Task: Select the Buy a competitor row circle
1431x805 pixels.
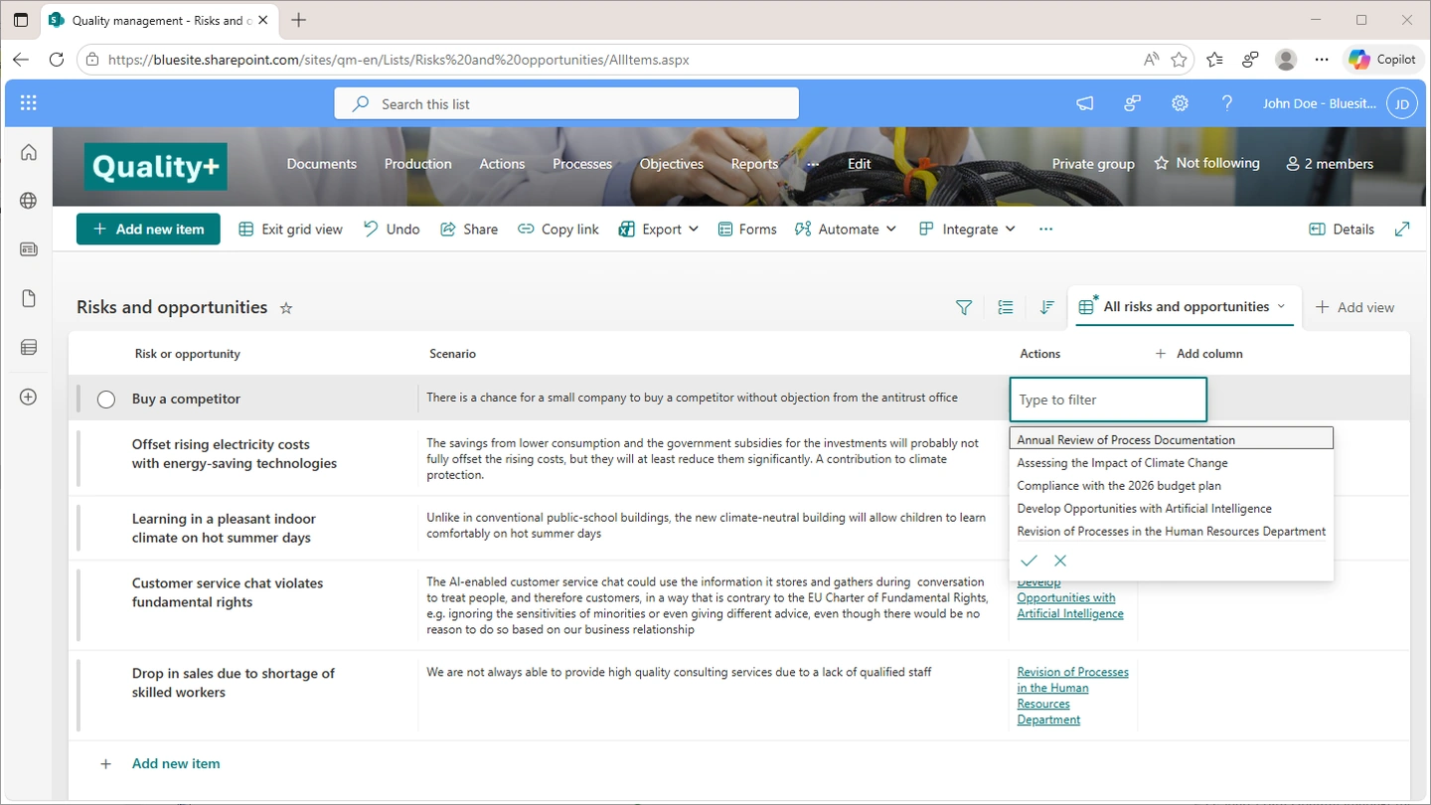Action: pyautogui.click(x=106, y=400)
